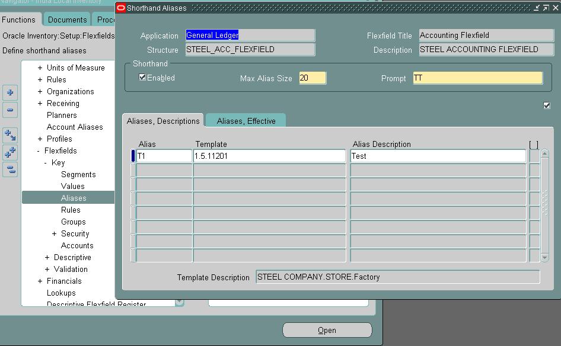This screenshot has width=561, height=346.
Task: Click the expand all icon in navigator toolbar
Action: point(9,152)
